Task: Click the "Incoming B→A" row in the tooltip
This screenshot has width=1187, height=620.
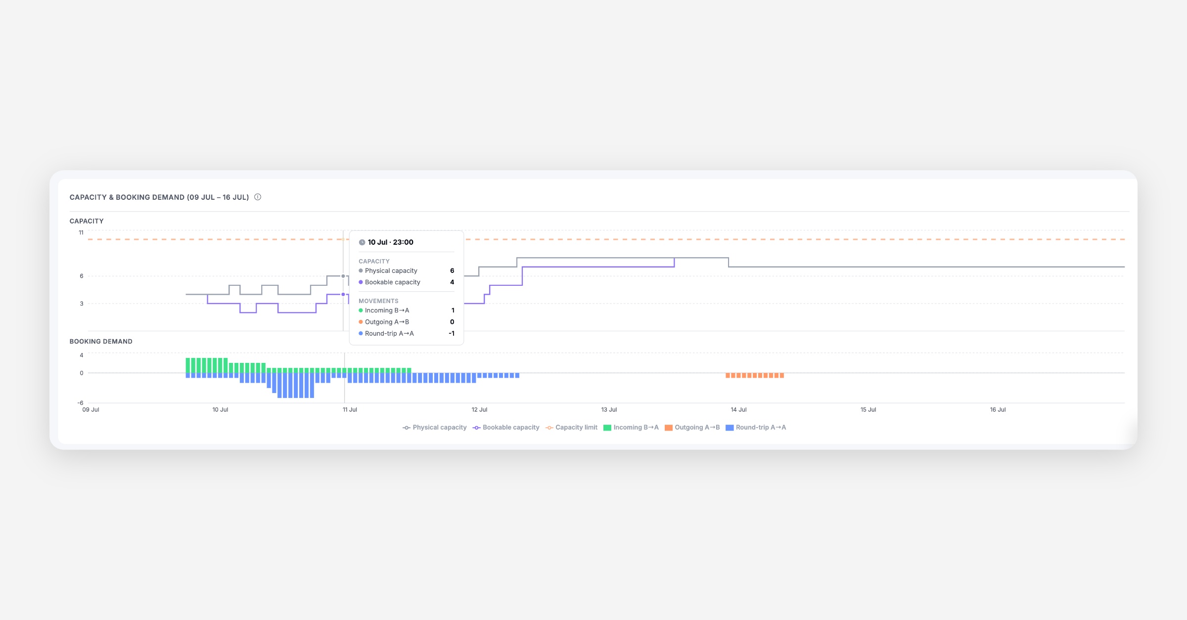Action: [407, 310]
